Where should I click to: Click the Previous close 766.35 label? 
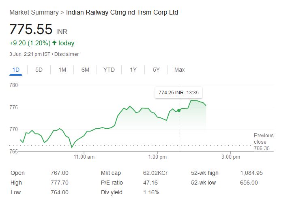264,142
